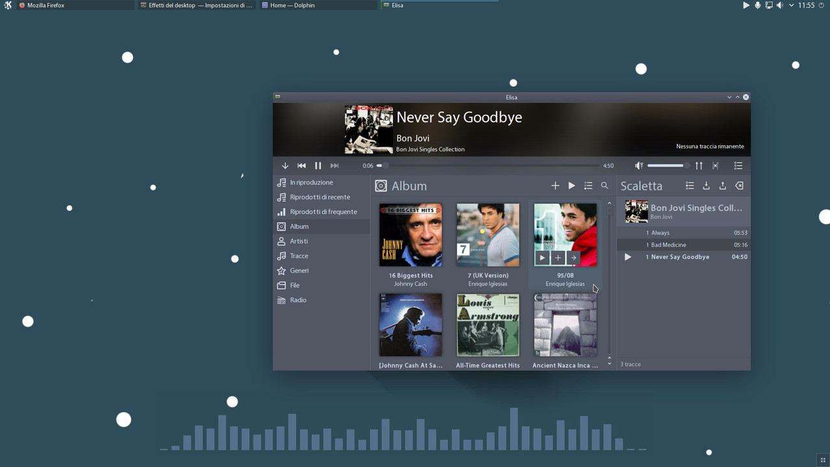830x467 pixels.
Task: Skip to the previous track
Action: coord(302,166)
